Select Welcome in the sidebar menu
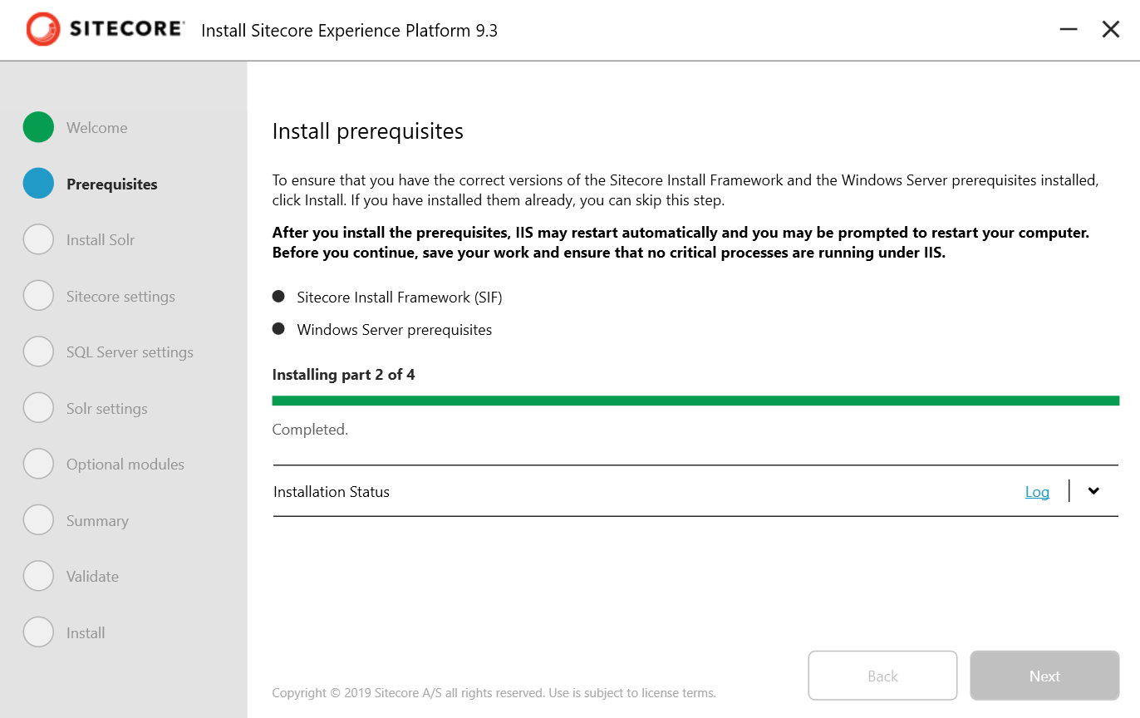 click(96, 127)
